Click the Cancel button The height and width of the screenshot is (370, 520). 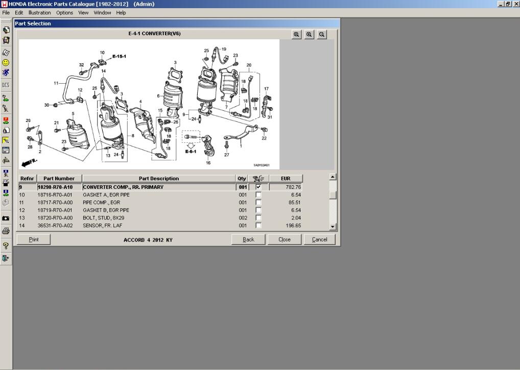click(x=320, y=239)
